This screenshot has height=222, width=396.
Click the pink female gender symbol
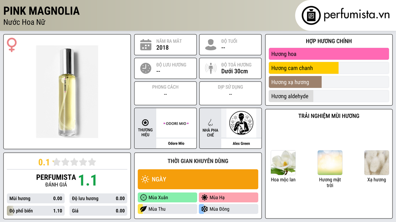click(12, 45)
